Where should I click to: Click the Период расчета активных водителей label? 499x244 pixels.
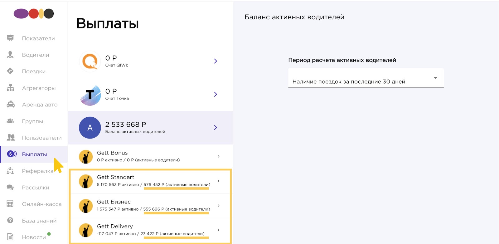click(x=342, y=60)
